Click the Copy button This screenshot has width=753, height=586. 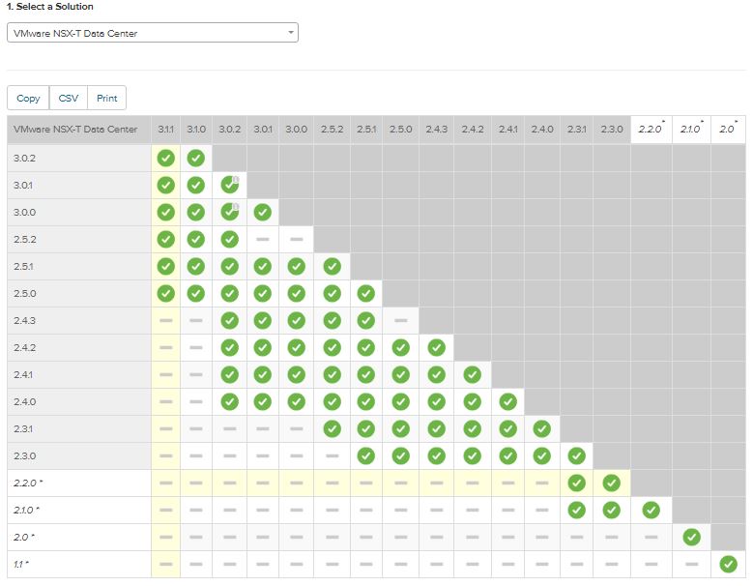click(x=28, y=99)
